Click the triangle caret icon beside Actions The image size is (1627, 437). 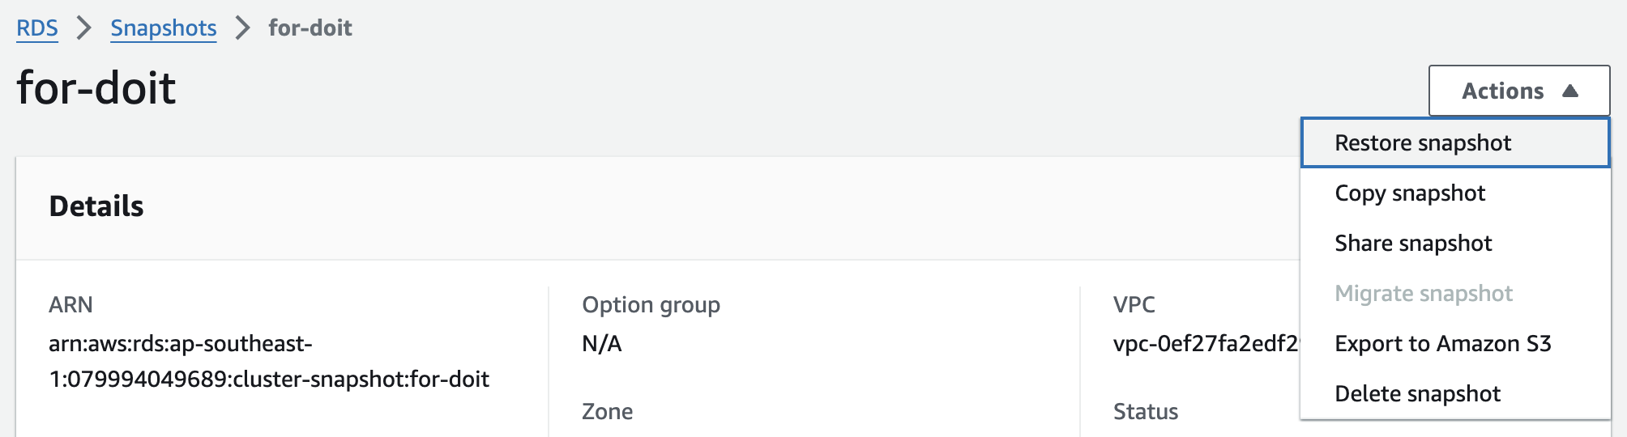(x=1570, y=91)
